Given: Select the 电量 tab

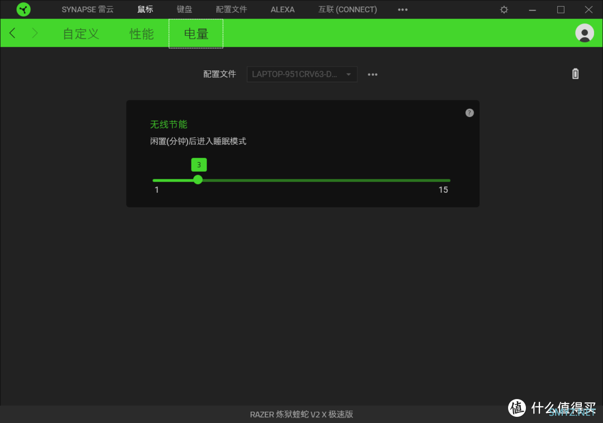Looking at the screenshot, I should coord(196,34).
